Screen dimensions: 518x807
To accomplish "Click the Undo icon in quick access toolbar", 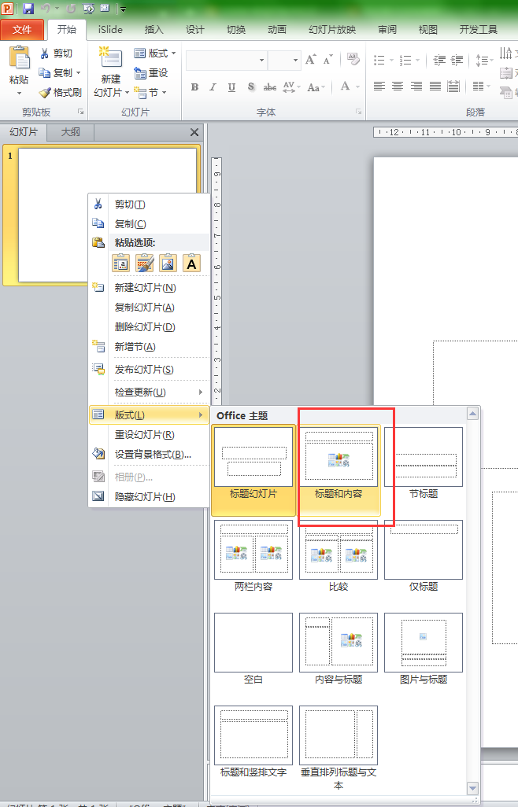I will pos(46,8).
